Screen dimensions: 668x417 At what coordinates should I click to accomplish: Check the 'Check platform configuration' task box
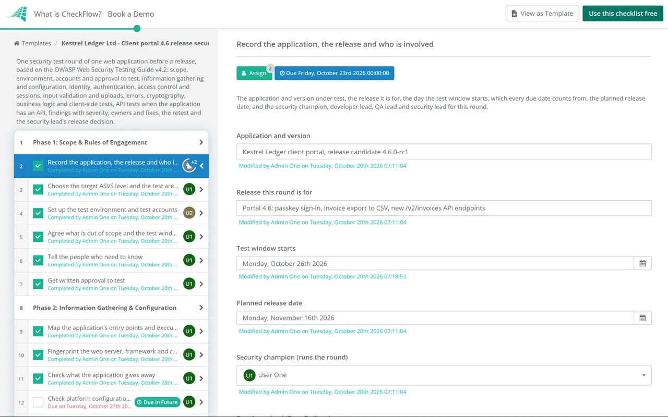pyautogui.click(x=38, y=402)
